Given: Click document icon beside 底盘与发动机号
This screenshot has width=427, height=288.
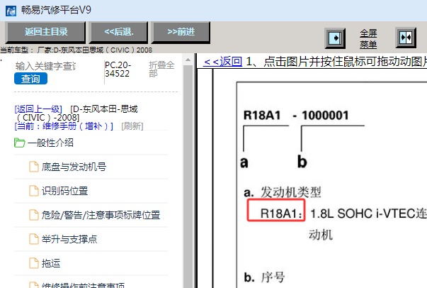Looking at the screenshot, I should pyautogui.click(x=34, y=167).
